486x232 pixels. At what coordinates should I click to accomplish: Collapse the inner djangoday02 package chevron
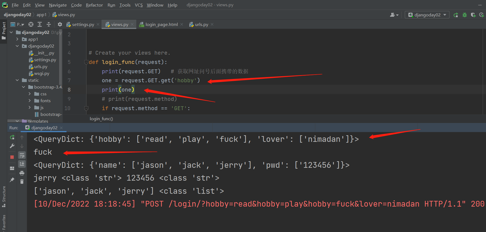coord(17,46)
